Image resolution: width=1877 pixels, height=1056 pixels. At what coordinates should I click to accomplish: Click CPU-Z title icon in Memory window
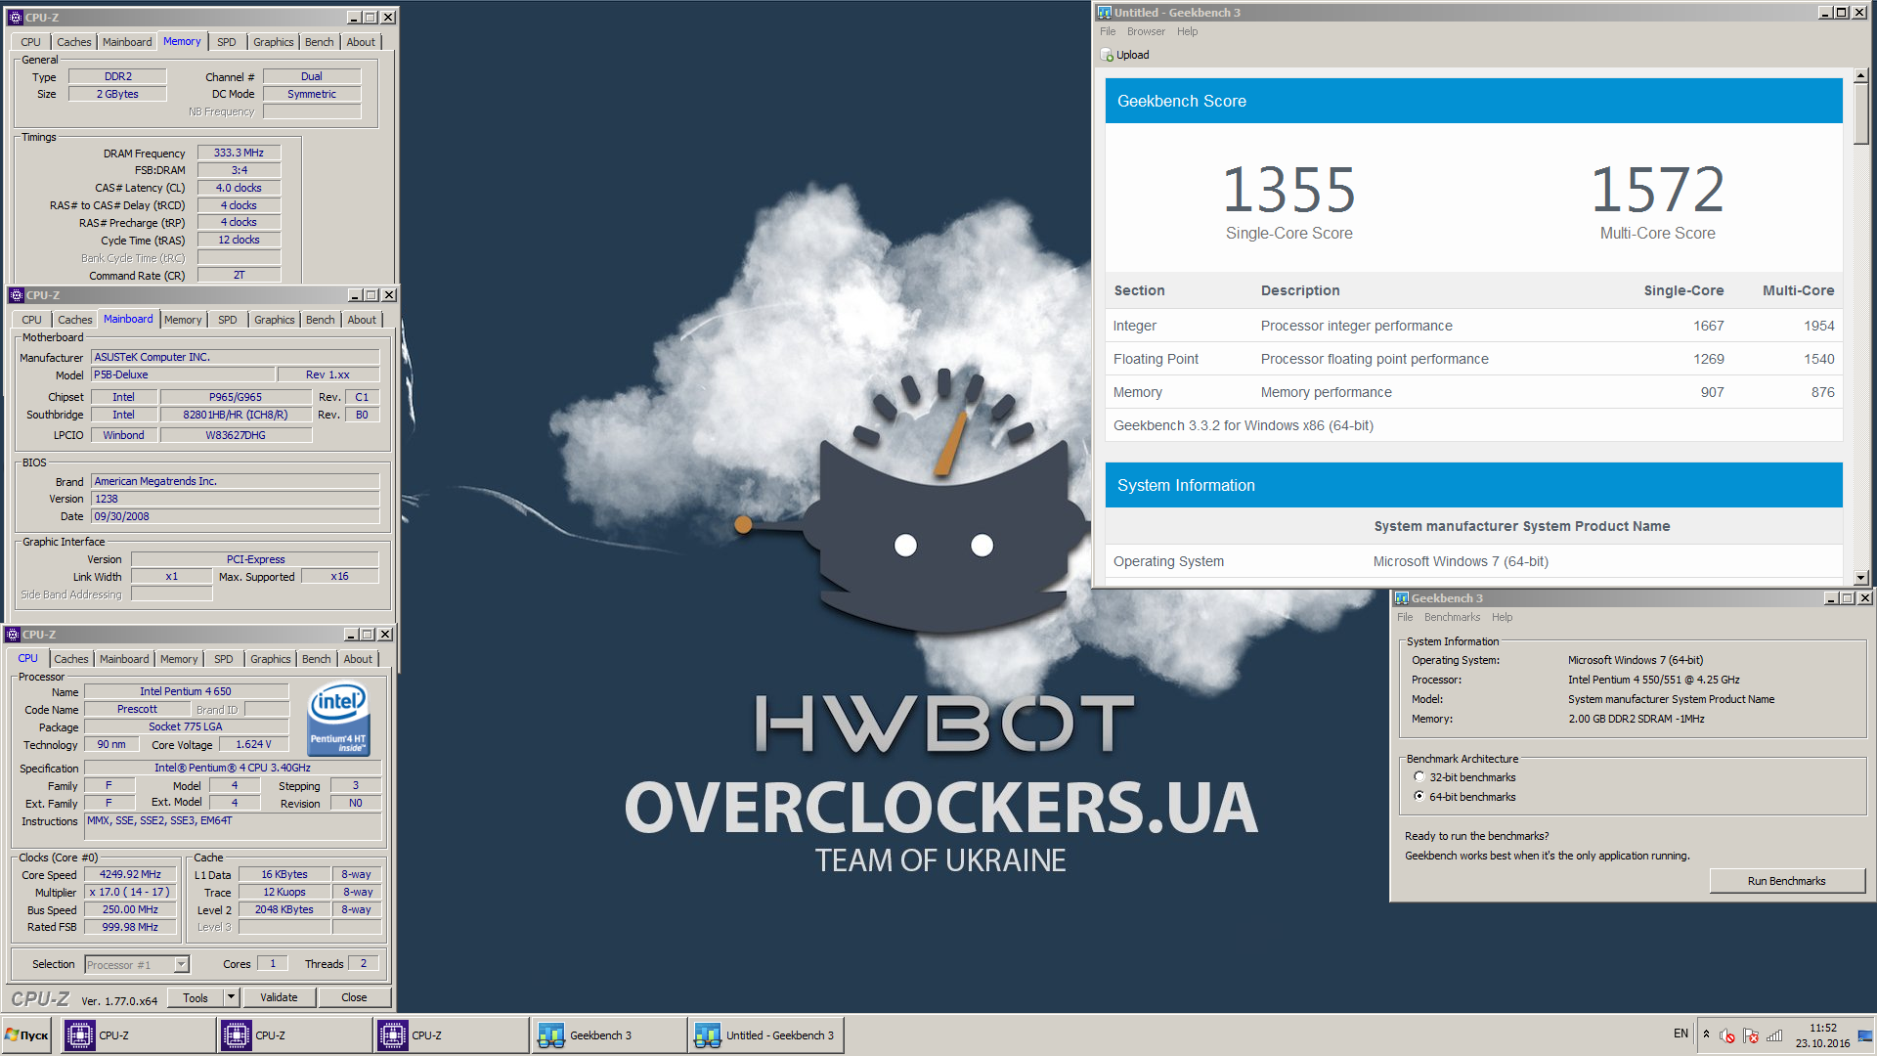point(16,18)
